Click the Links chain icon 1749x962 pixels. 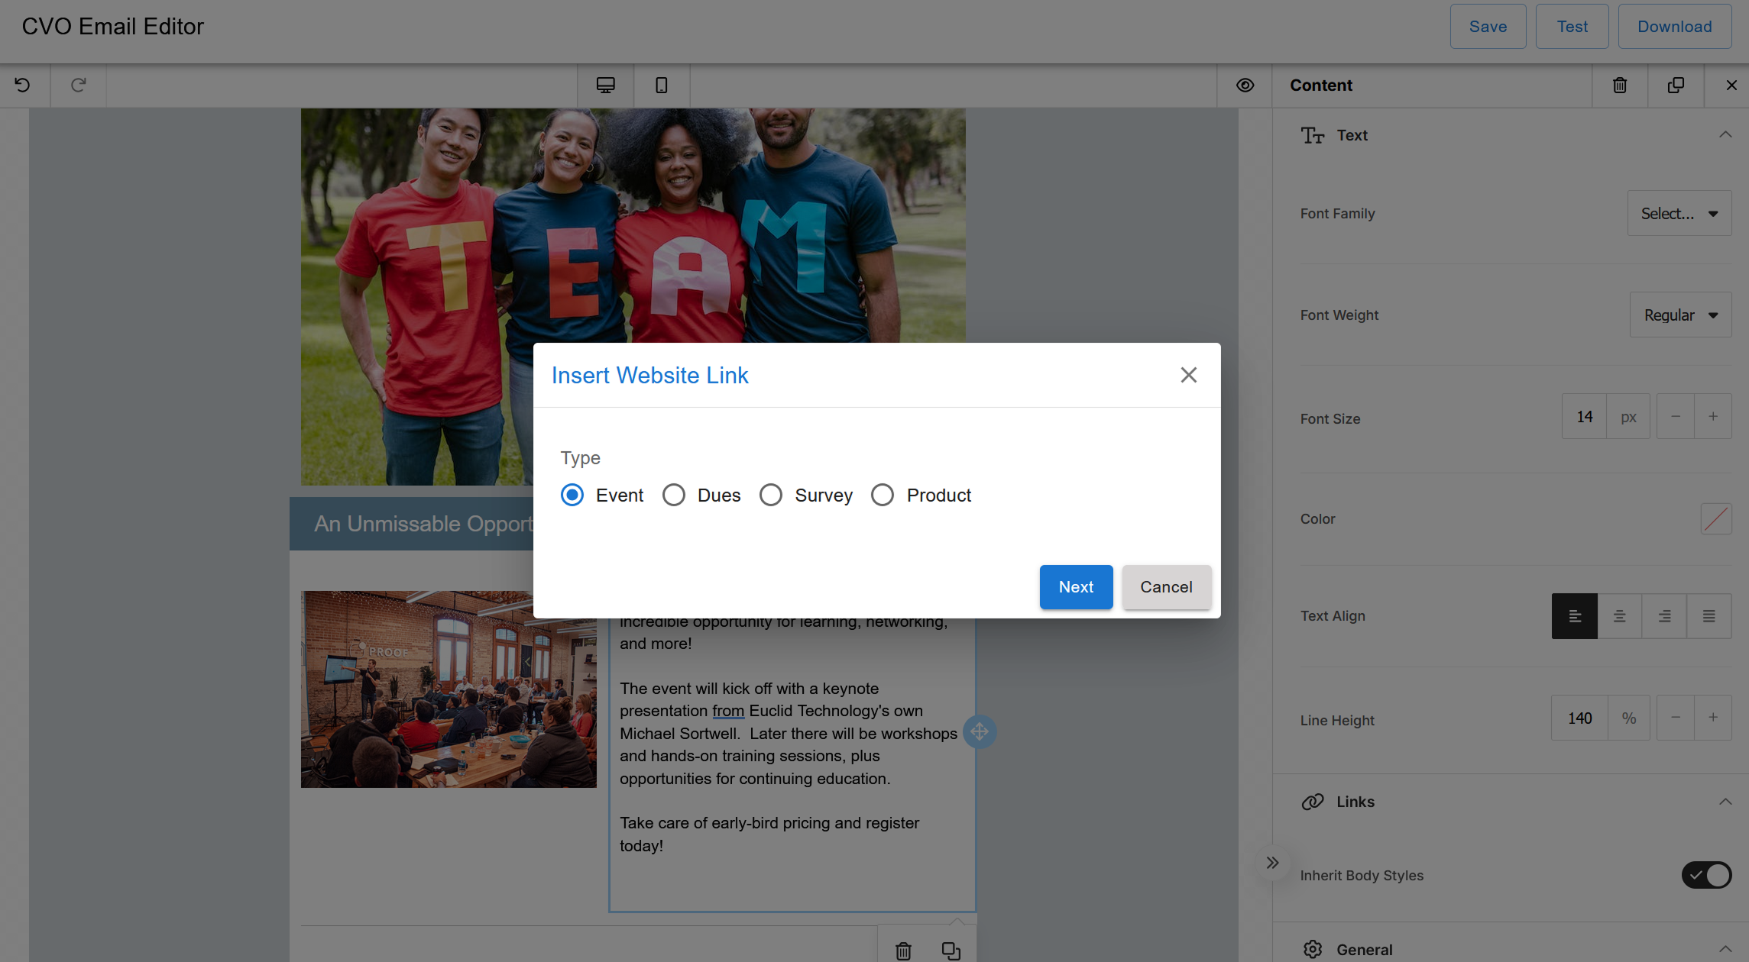tap(1313, 802)
